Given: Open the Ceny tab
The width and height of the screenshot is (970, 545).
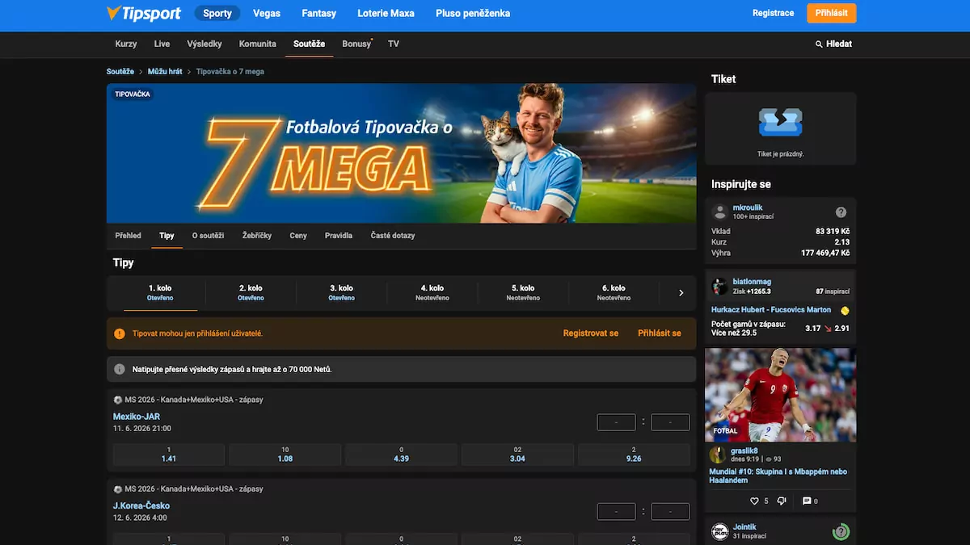Looking at the screenshot, I should coord(298,236).
